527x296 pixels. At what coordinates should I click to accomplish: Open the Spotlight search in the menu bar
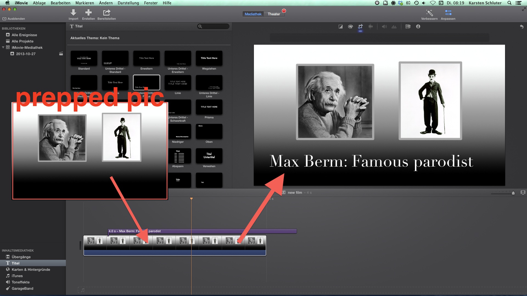coord(509,3)
